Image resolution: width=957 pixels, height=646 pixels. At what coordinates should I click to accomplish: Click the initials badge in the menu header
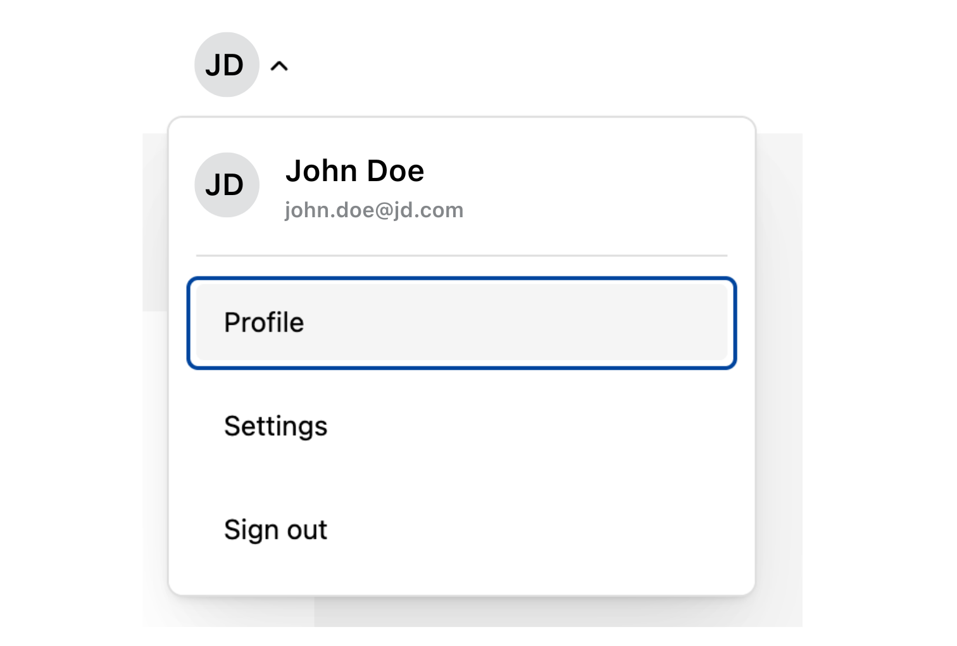pos(227,185)
